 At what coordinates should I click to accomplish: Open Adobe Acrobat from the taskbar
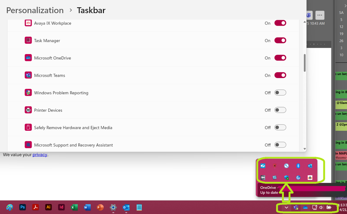35,207
